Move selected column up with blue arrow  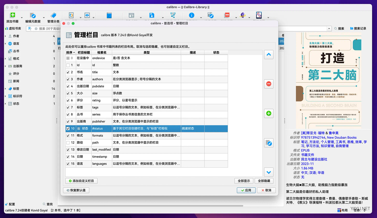click(269, 54)
